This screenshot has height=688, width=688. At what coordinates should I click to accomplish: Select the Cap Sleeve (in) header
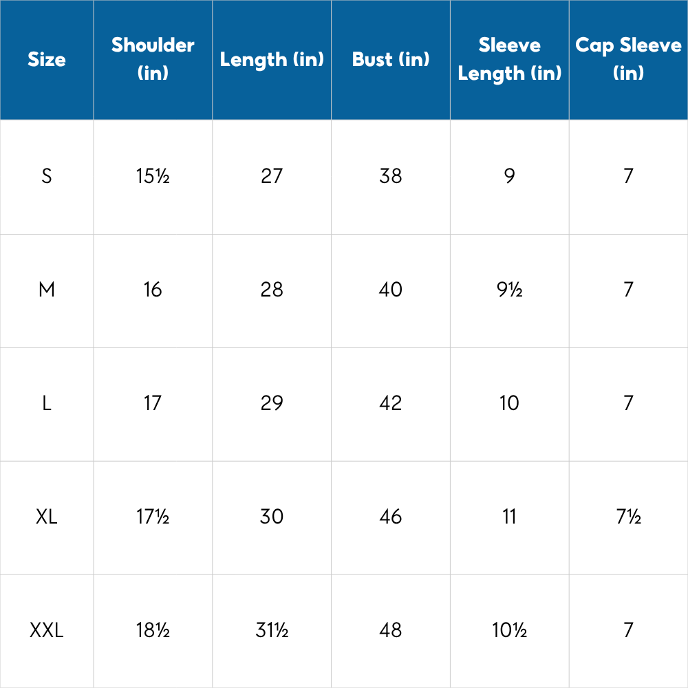click(628, 59)
